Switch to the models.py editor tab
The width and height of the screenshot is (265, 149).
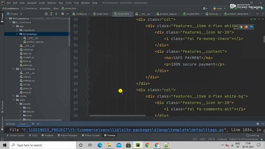[81, 14]
